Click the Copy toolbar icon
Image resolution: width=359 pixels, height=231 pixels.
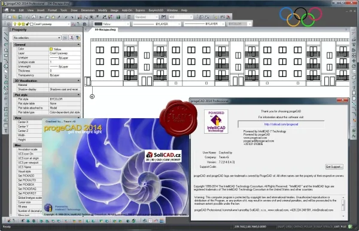[47, 17]
